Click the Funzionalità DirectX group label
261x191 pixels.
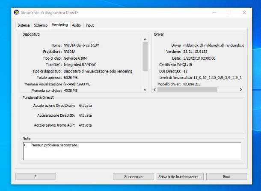(38, 97)
